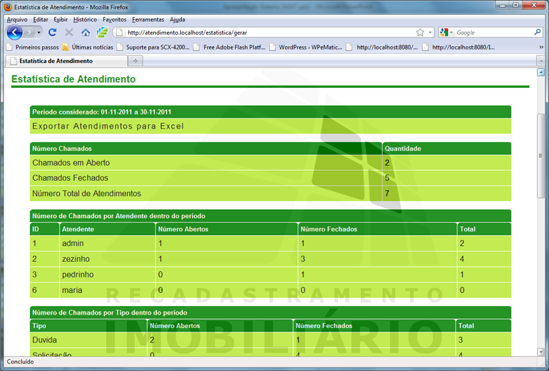Image resolution: width=549 pixels, height=371 pixels.
Task: Click the Forward navigation arrow
Action: [29, 33]
